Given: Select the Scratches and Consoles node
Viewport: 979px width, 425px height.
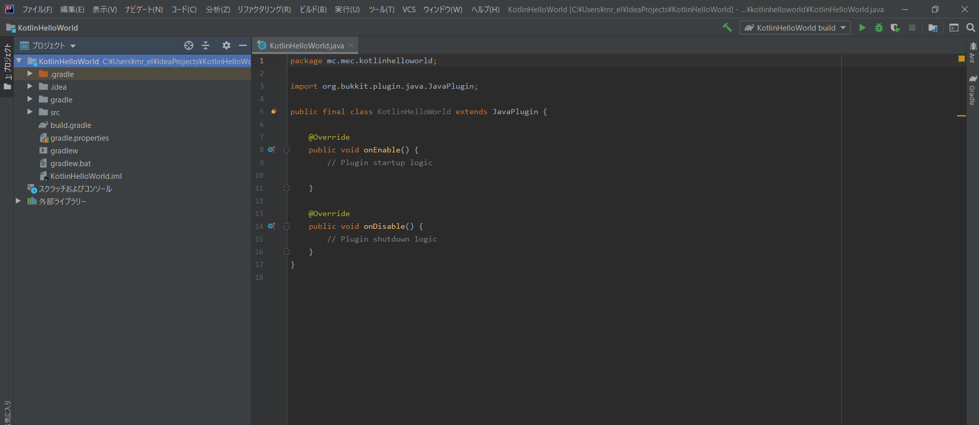Looking at the screenshot, I should (x=75, y=189).
